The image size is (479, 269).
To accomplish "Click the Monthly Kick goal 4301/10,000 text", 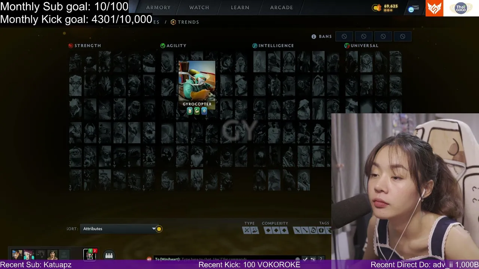I will (76, 19).
